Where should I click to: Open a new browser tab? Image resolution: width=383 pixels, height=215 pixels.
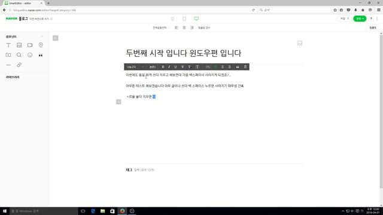coord(48,3)
